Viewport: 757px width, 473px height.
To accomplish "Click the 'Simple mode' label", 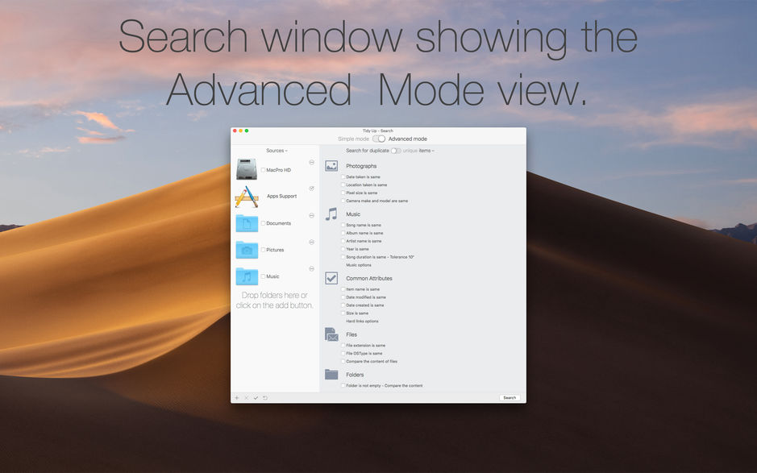I will (x=353, y=139).
